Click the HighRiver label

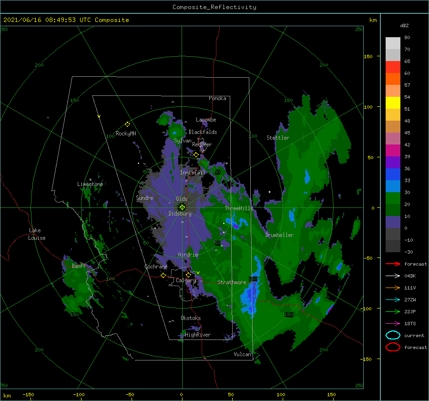[x=198, y=335]
